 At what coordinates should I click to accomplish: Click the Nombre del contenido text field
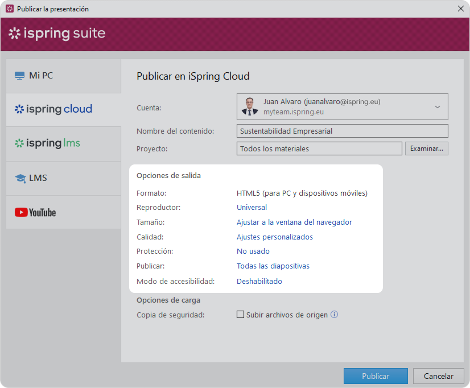point(342,131)
